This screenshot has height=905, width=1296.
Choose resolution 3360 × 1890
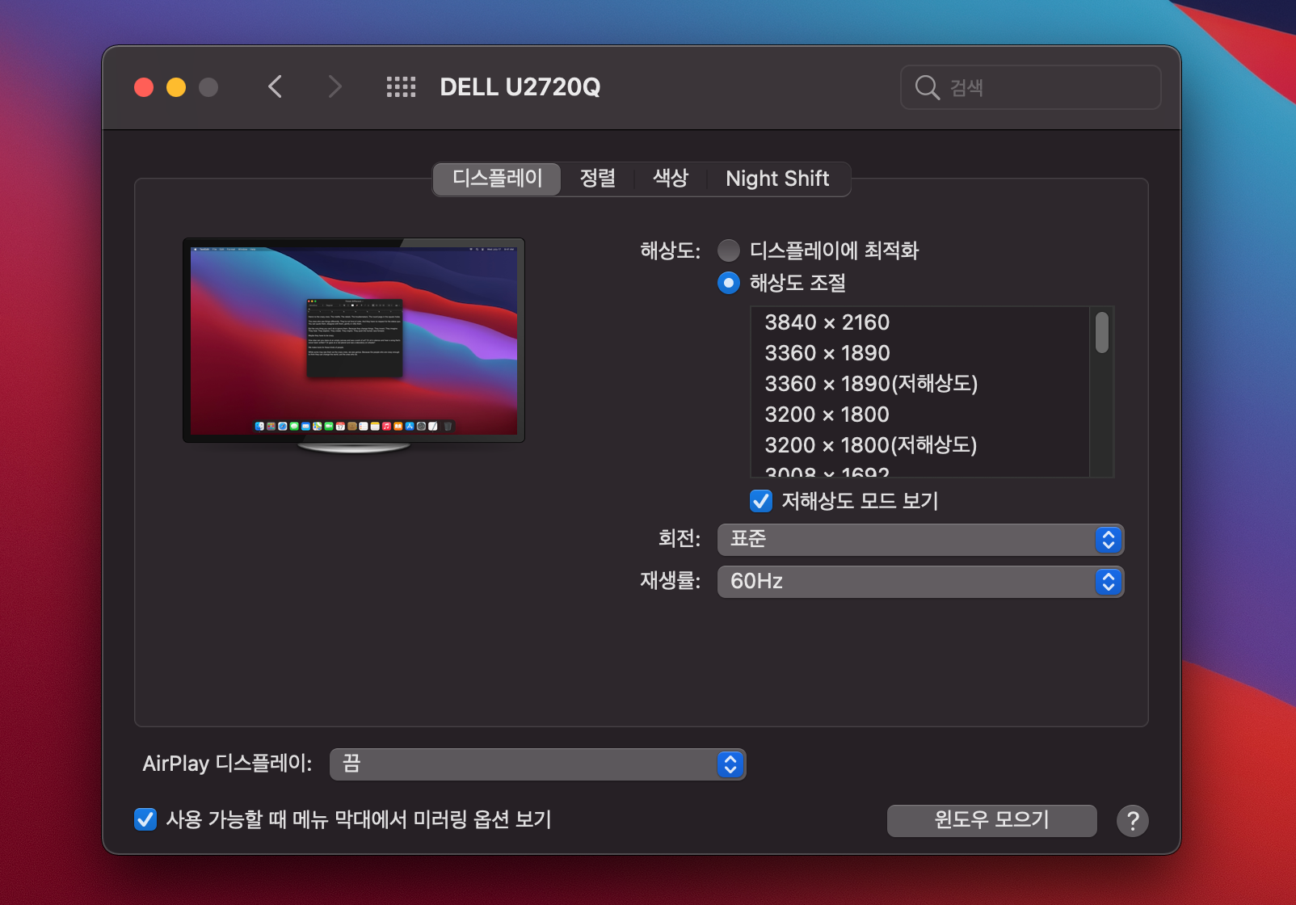pos(919,353)
